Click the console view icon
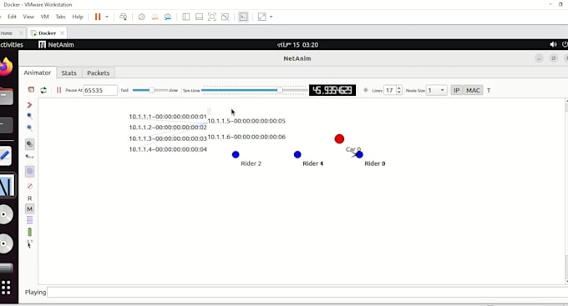Image resolution: width=568 pixels, height=306 pixels. (243, 17)
